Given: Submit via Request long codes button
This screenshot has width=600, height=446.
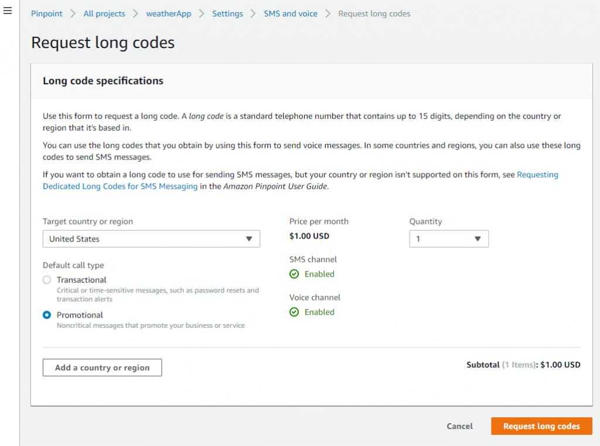Looking at the screenshot, I should [541, 426].
